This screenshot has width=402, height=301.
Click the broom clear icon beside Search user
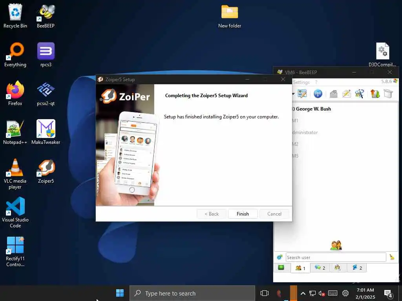(392, 257)
